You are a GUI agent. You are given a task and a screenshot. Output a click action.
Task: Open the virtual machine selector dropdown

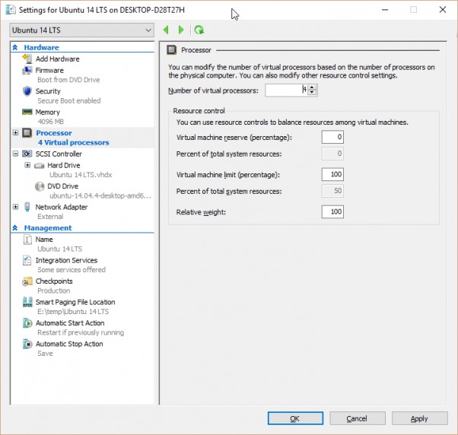tap(81, 30)
